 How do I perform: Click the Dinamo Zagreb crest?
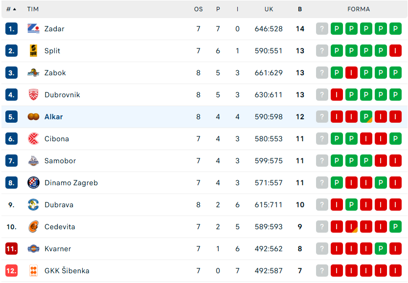tap(33, 183)
